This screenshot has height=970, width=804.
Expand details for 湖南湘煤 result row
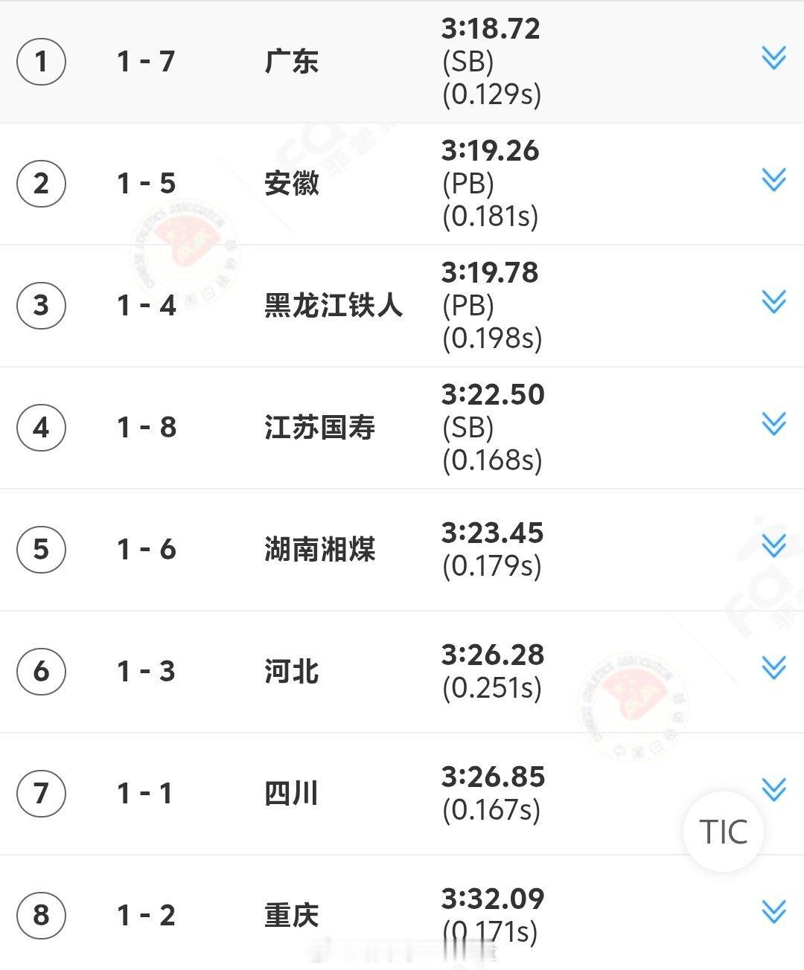774,545
